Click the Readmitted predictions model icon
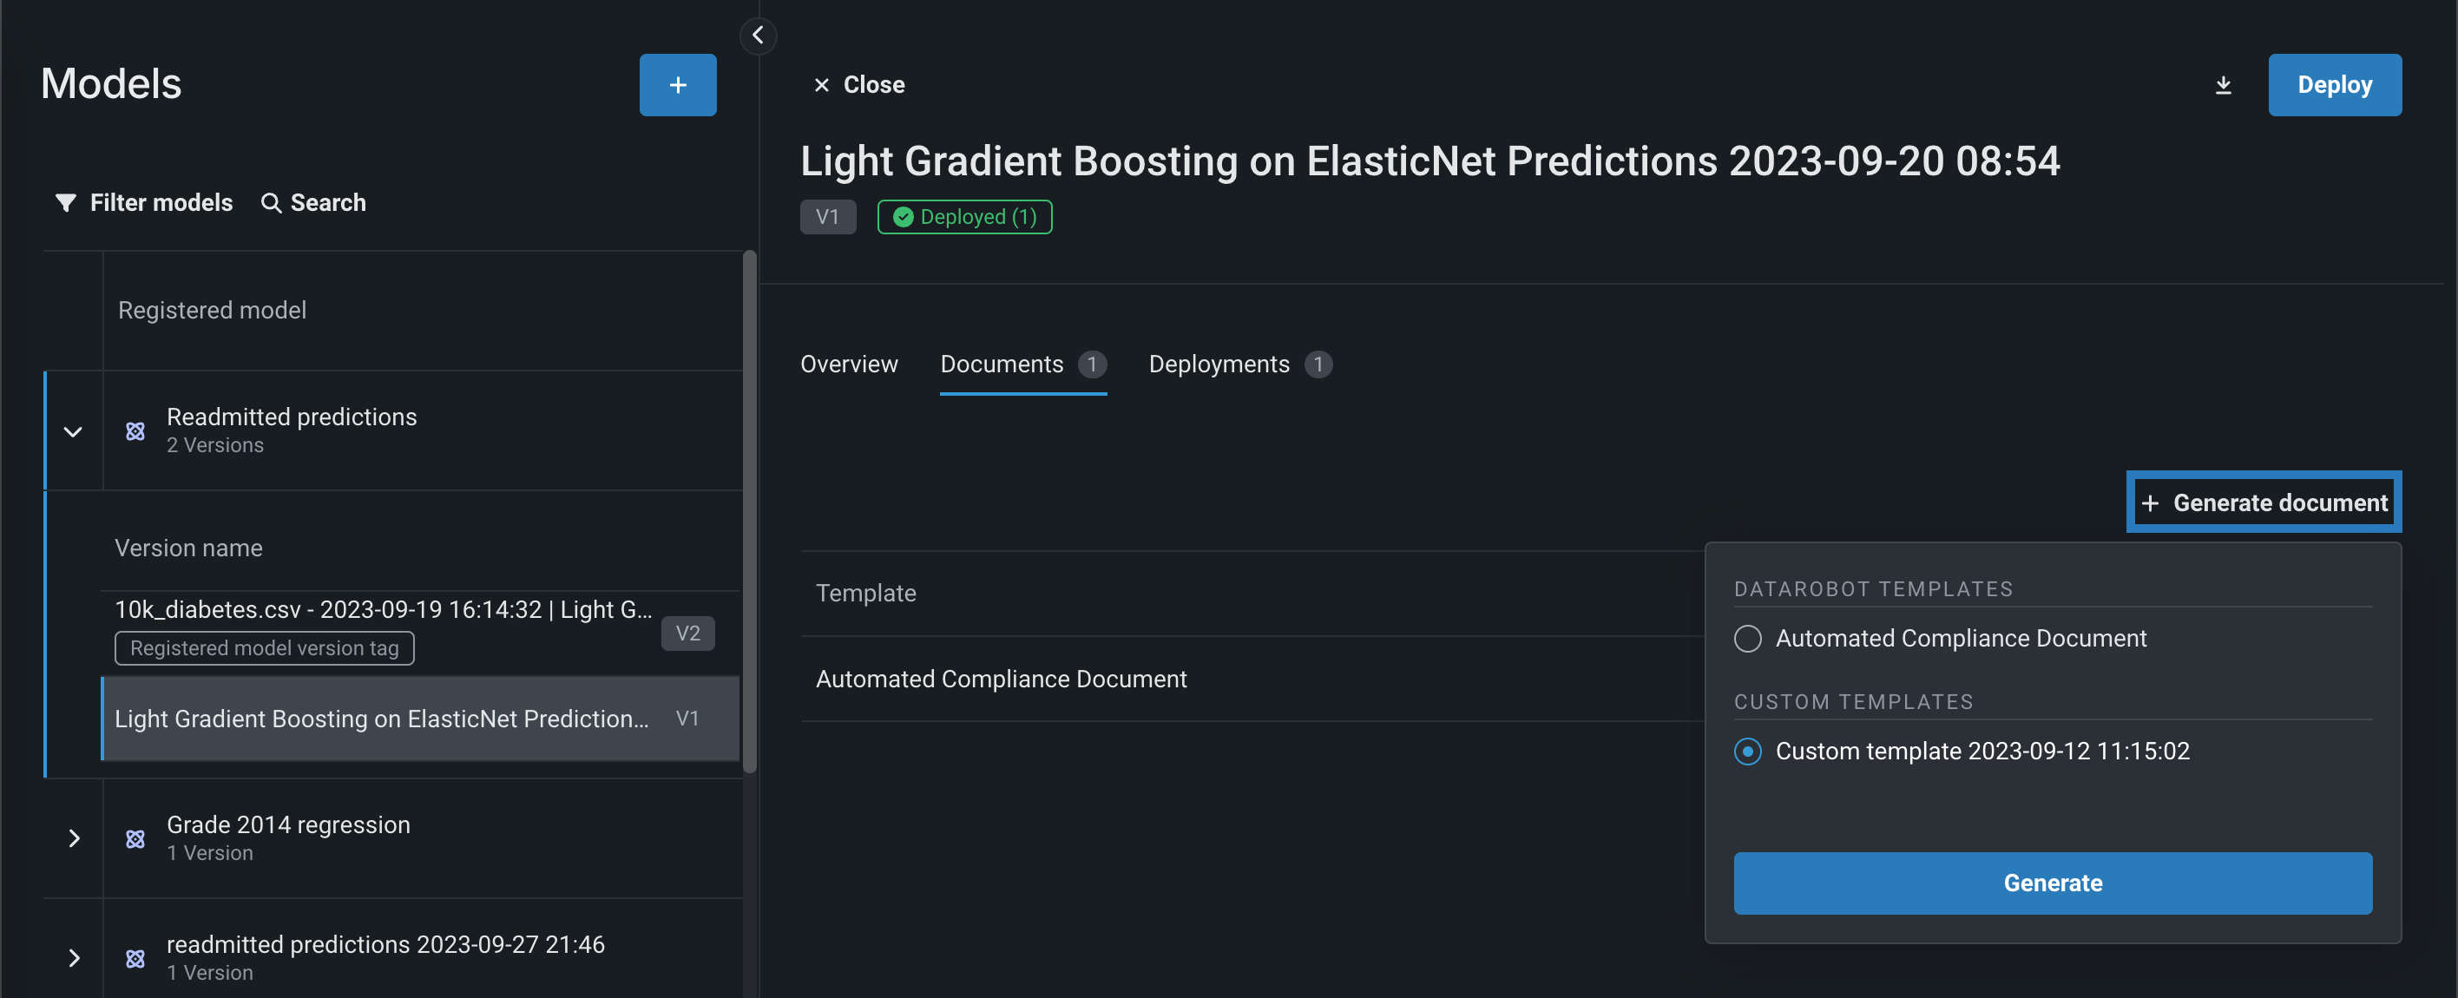Screen dimensions: 2458x998 [135, 431]
